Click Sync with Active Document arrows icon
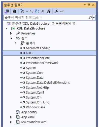Viewport: 99px width, 127px height. 31,11
